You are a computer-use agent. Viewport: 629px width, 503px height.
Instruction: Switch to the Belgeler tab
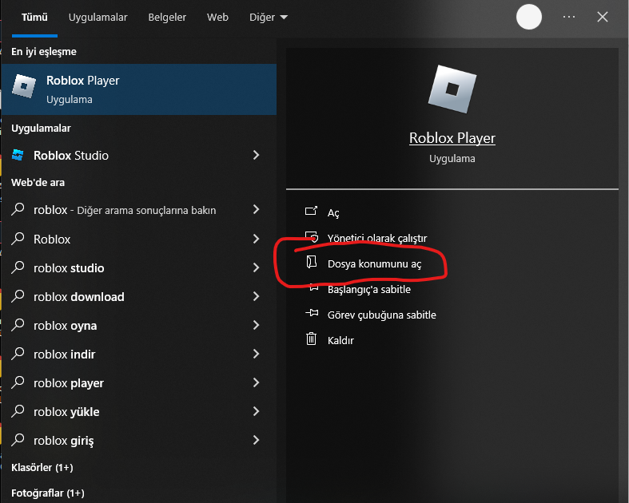[x=167, y=18]
